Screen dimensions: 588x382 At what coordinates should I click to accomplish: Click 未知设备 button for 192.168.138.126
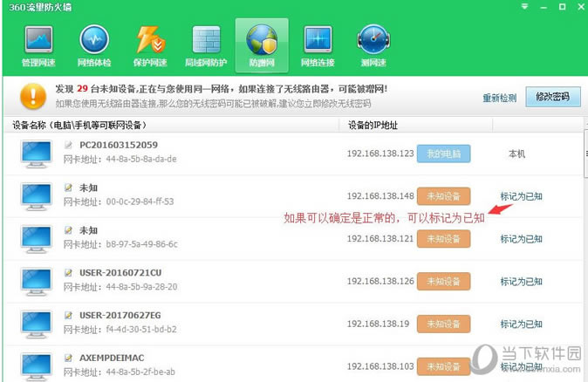coord(444,281)
